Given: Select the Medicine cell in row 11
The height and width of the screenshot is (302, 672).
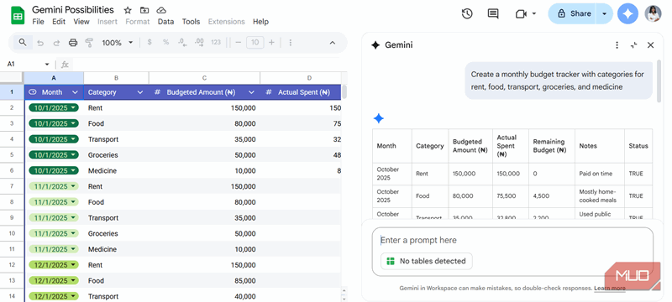Looking at the screenshot, I should [116, 249].
